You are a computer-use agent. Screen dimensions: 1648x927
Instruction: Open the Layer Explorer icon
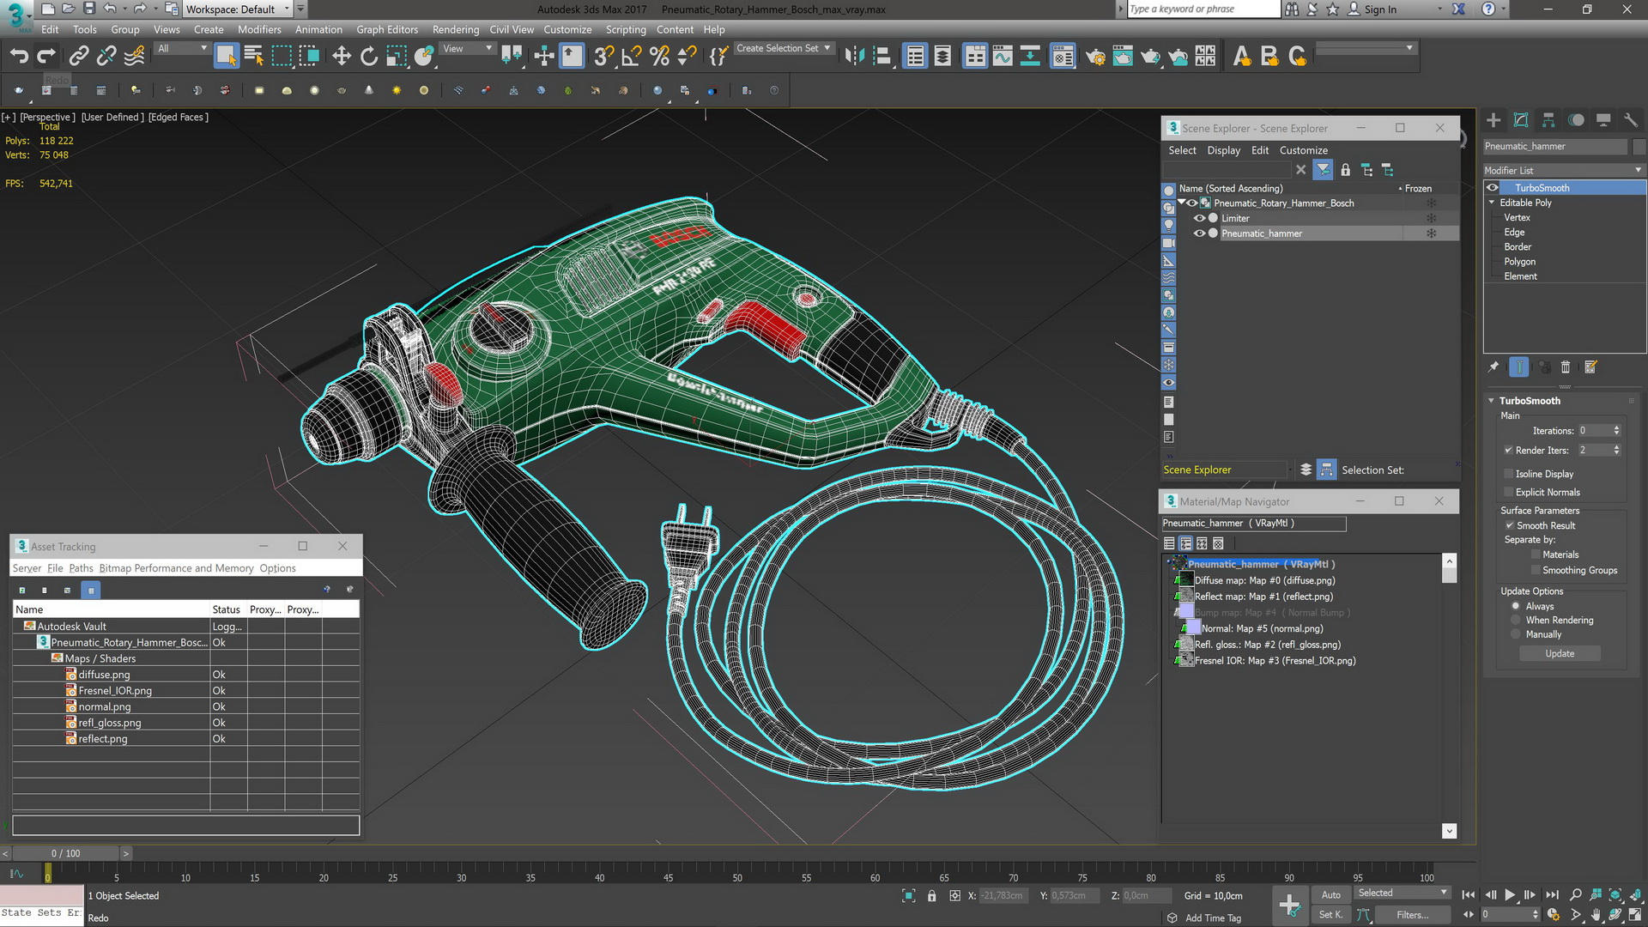(942, 57)
